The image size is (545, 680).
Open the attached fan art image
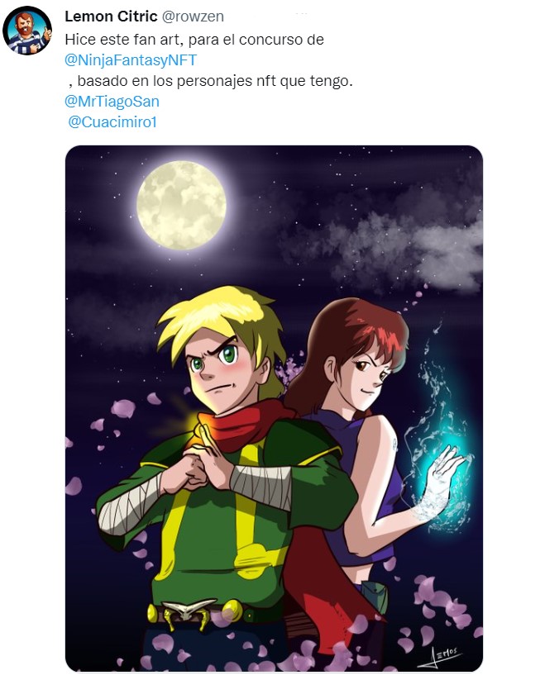click(x=274, y=408)
